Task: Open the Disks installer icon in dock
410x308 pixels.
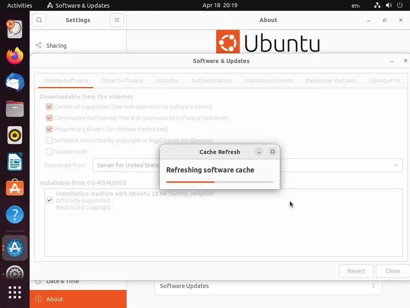Action: pyautogui.click(x=15, y=29)
